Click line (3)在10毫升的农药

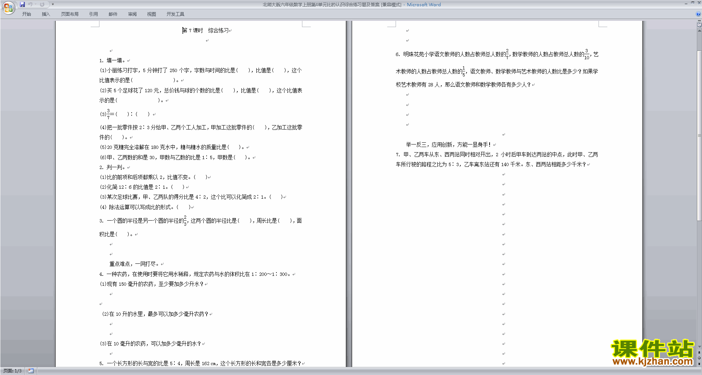[x=151, y=344]
